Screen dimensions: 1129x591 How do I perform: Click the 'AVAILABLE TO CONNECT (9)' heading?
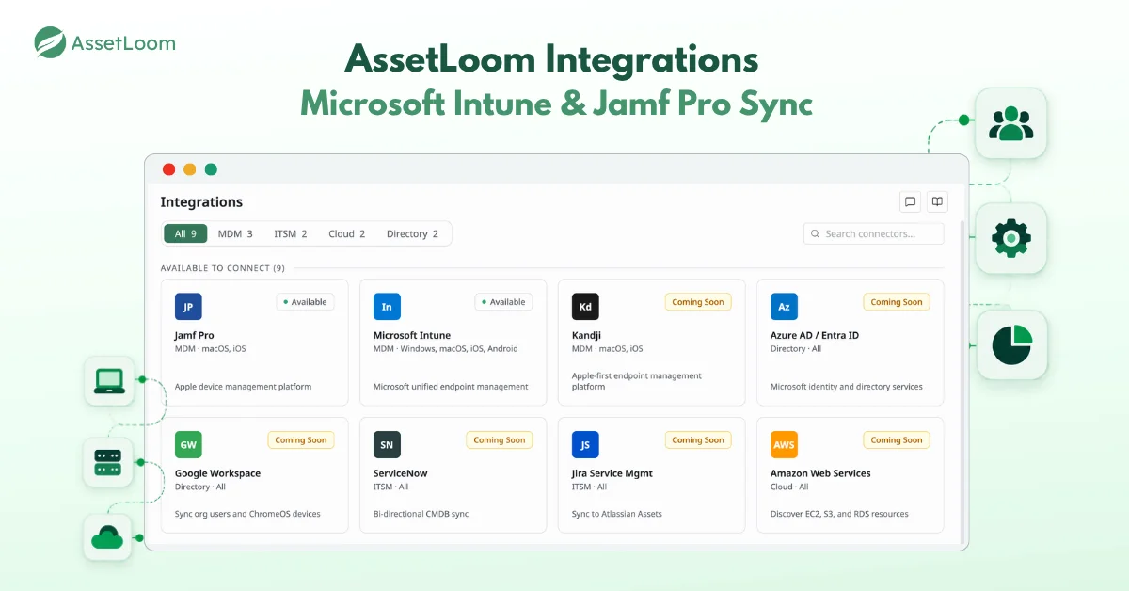coord(223,268)
